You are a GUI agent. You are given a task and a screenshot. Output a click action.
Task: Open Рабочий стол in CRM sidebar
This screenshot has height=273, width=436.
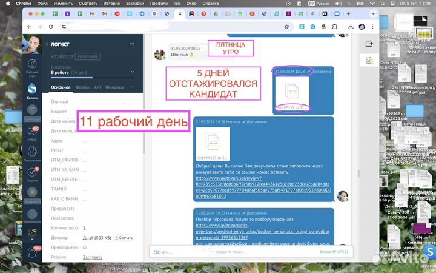(32, 68)
